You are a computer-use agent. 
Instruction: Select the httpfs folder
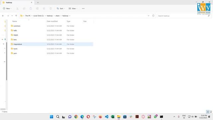coord(52,35)
